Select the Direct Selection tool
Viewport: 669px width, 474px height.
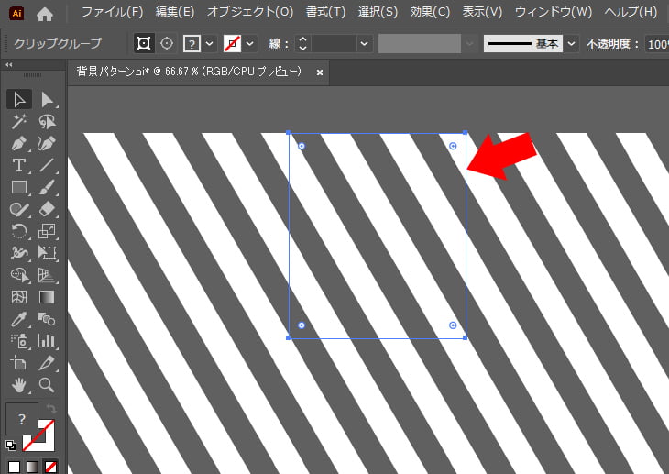[x=48, y=99]
